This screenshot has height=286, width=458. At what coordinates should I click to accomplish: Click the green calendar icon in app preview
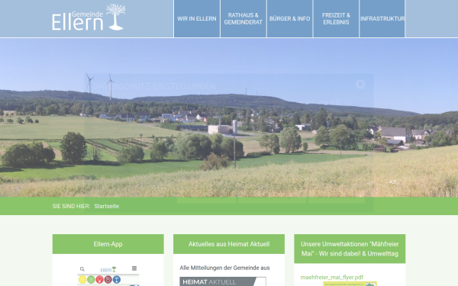pos(91,280)
